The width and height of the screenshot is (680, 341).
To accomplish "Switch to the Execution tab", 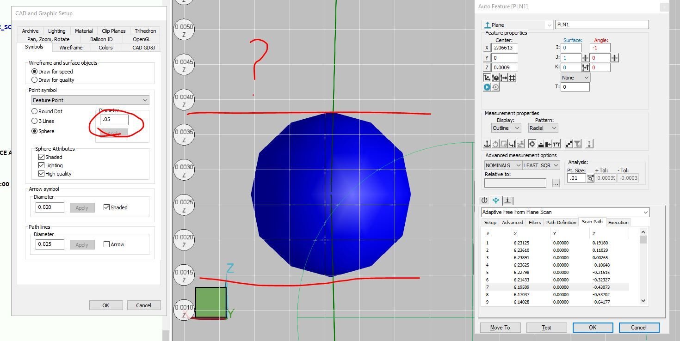I will 618,222.
